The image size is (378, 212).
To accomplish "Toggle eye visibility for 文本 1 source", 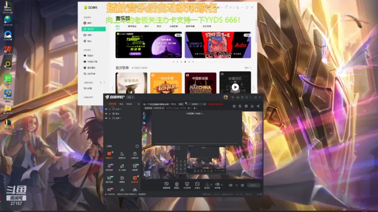I will 106,109.
